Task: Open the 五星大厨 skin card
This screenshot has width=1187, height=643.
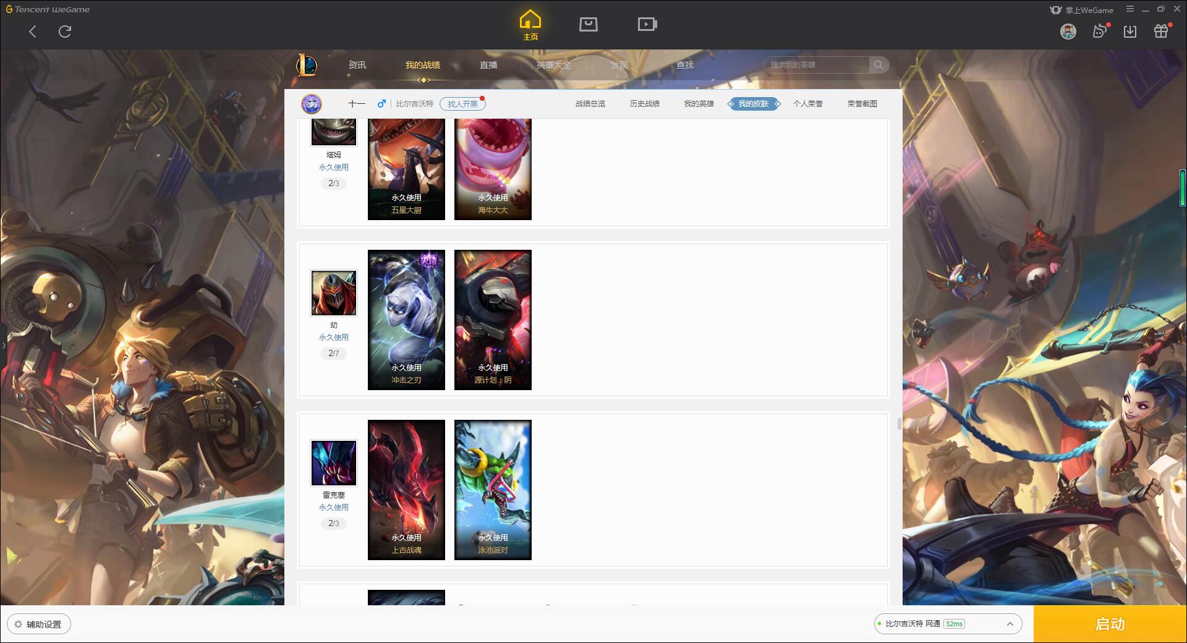Action: 406,169
